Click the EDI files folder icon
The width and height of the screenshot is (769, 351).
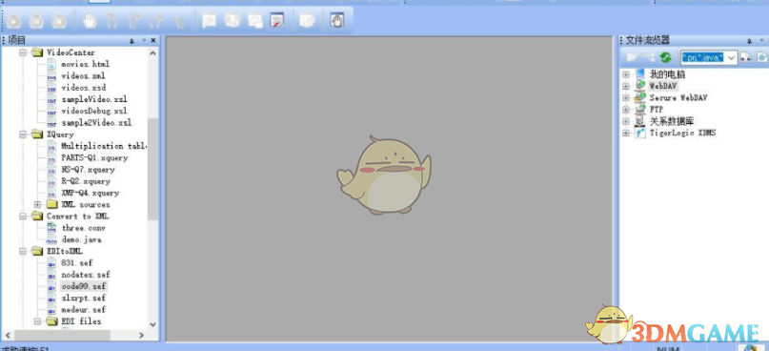[x=52, y=321]
